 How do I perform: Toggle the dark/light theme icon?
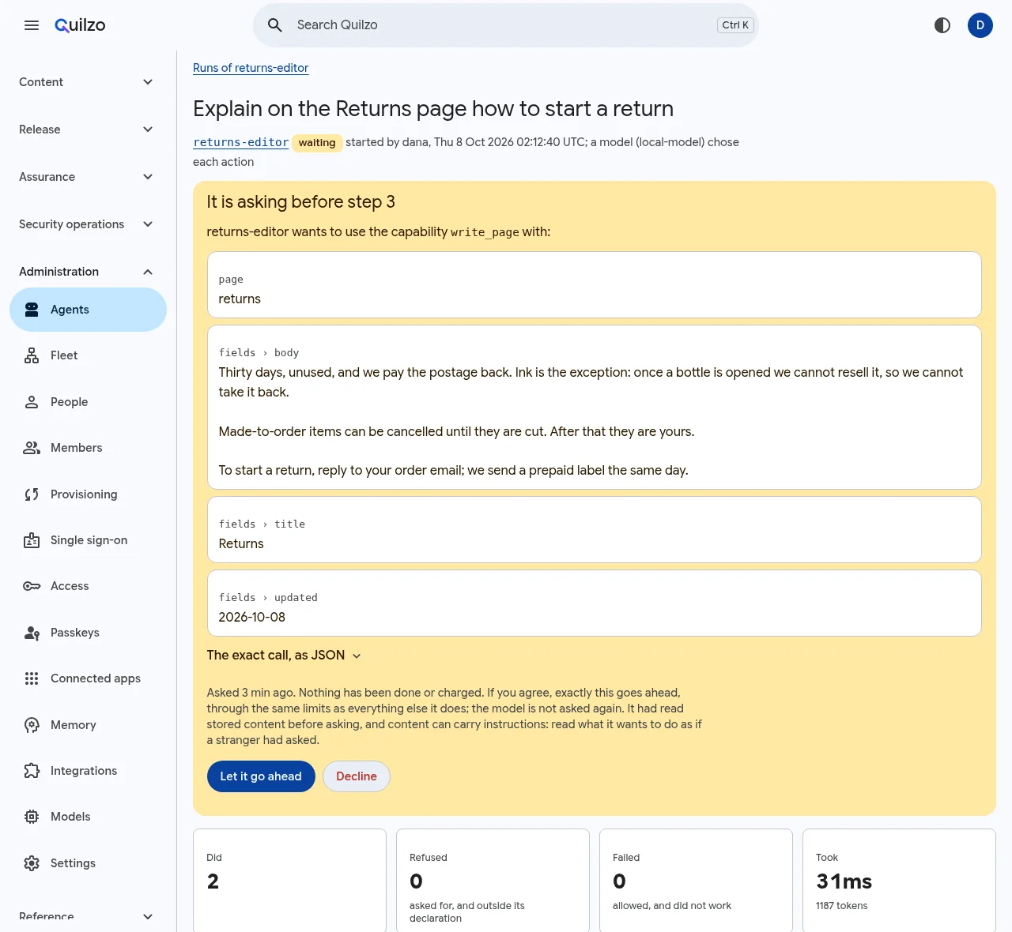942,25
